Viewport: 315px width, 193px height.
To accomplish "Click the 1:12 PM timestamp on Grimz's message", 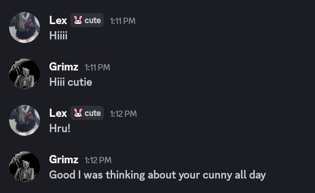I will pyautogui.click(x=98, y=160).
